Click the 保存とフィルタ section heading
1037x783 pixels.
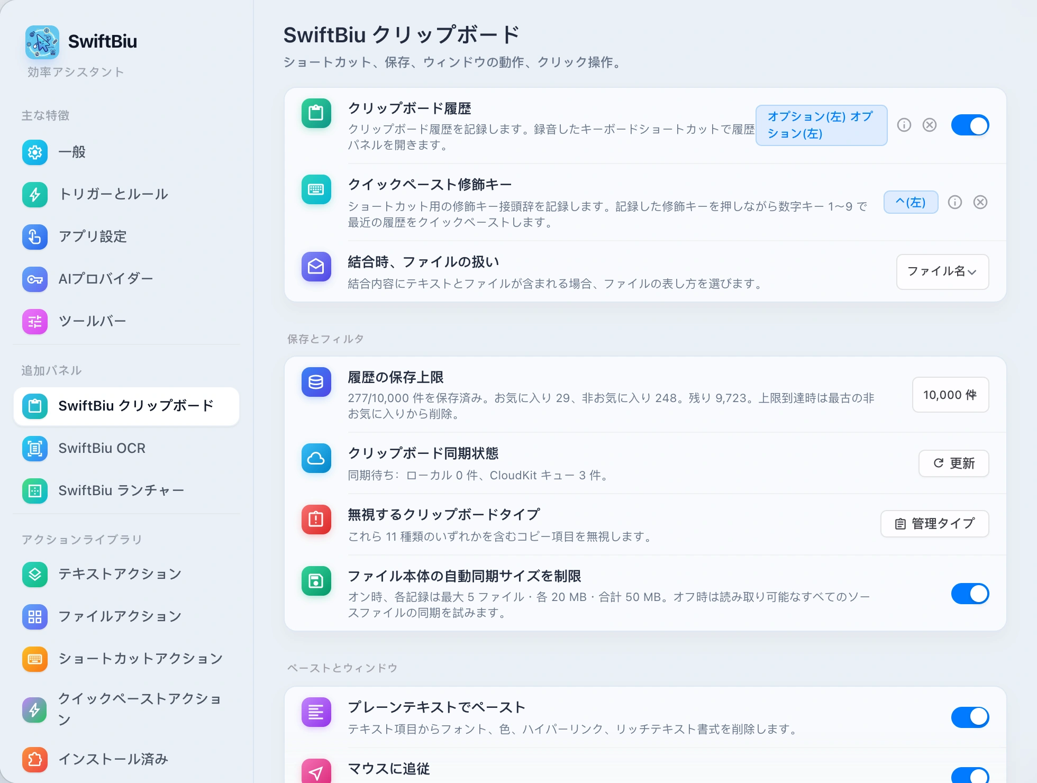(325, 339)
